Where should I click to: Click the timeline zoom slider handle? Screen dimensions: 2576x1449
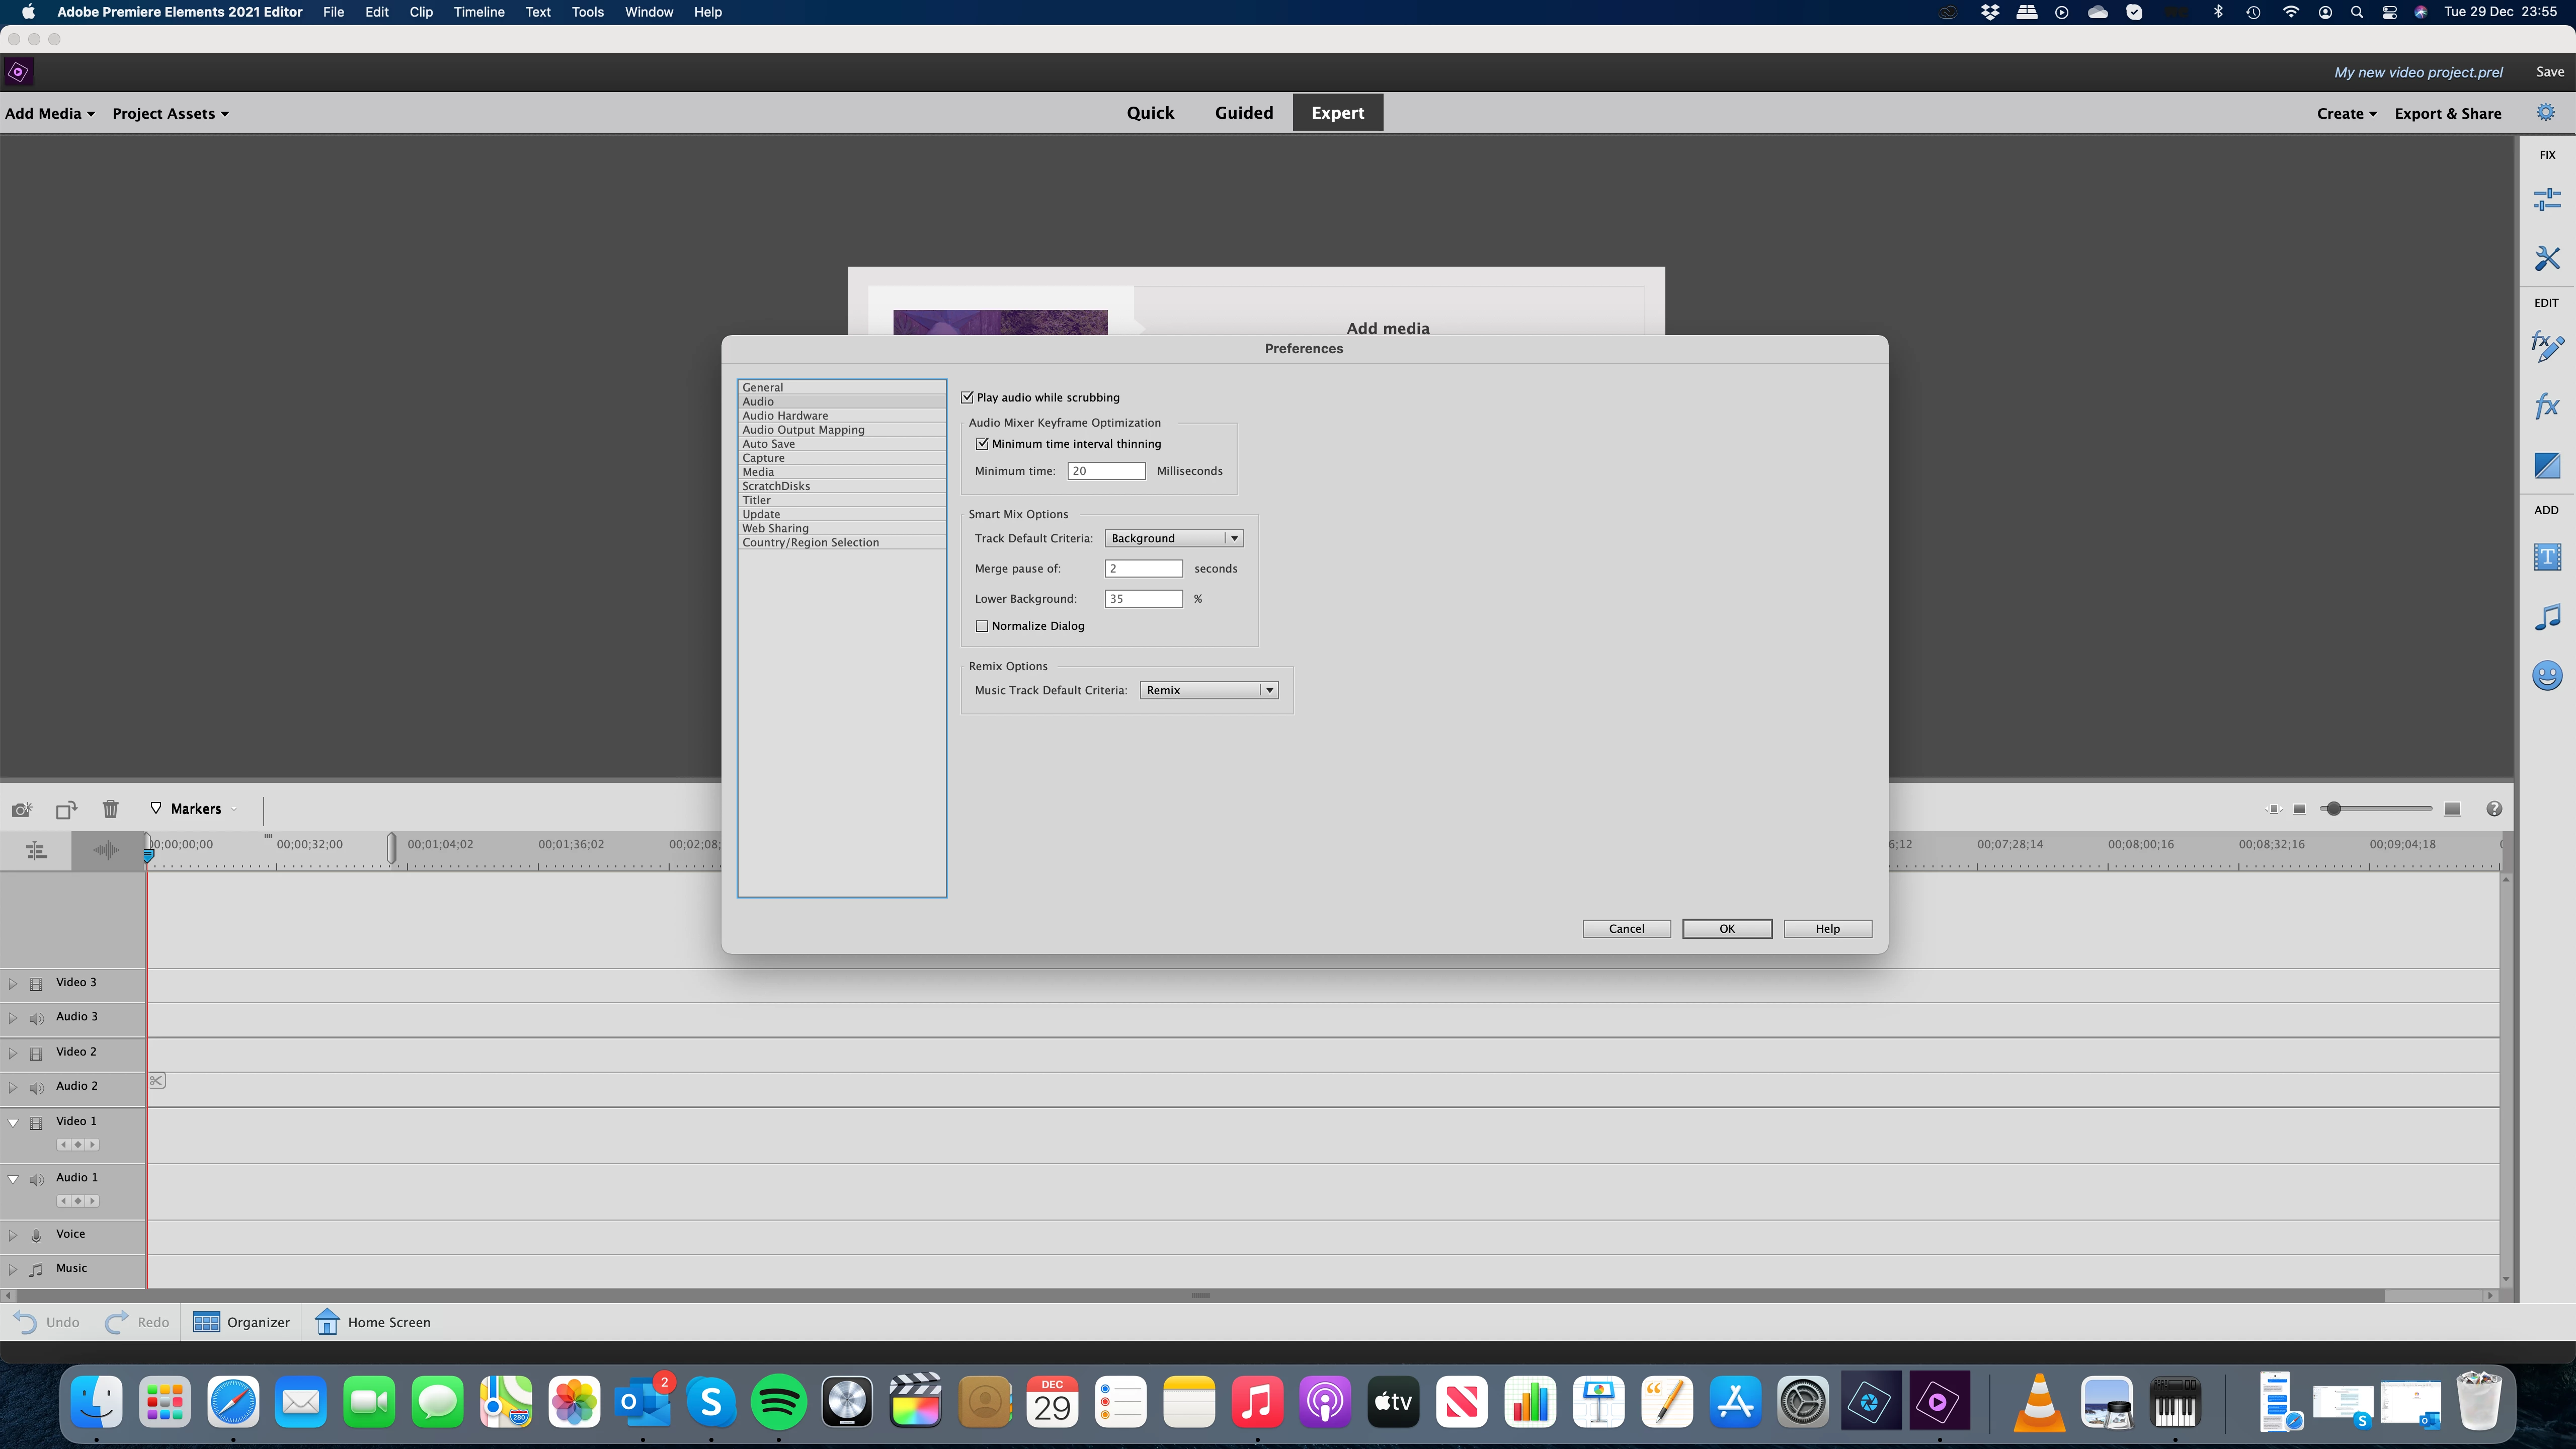pos(2333,809)
